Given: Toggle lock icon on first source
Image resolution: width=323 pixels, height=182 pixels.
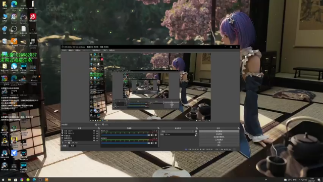Looking at the screenshot, I should click(97, 131).
